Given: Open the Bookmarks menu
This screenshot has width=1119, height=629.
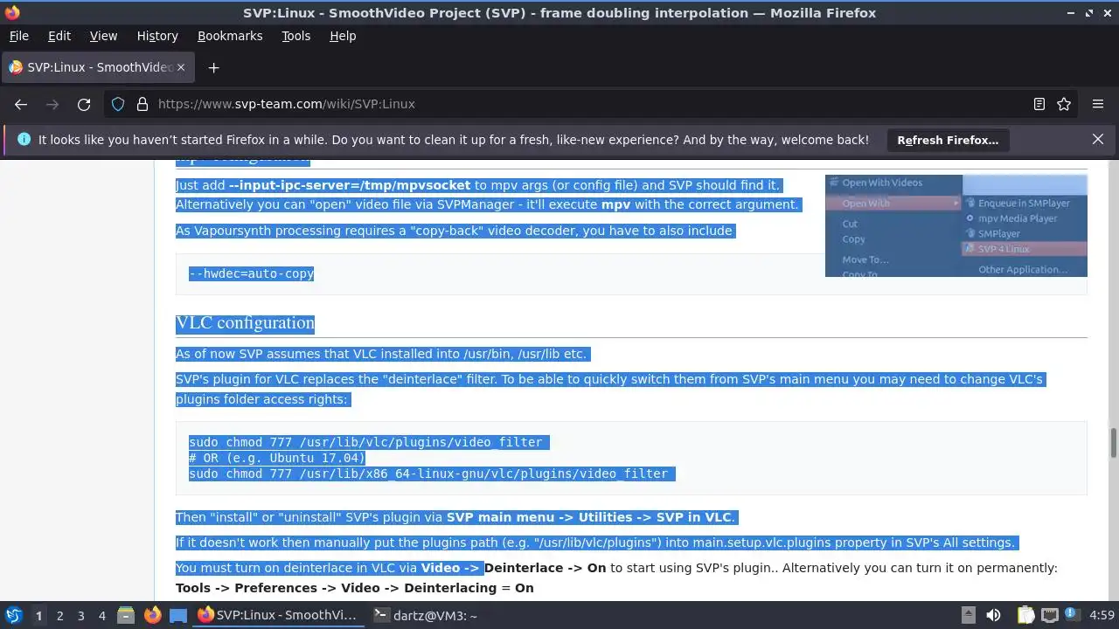Looking at the screenshot, I should (230, 36).
